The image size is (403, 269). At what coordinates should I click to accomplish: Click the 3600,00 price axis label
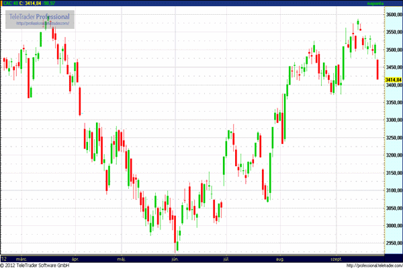pos(393,14)
